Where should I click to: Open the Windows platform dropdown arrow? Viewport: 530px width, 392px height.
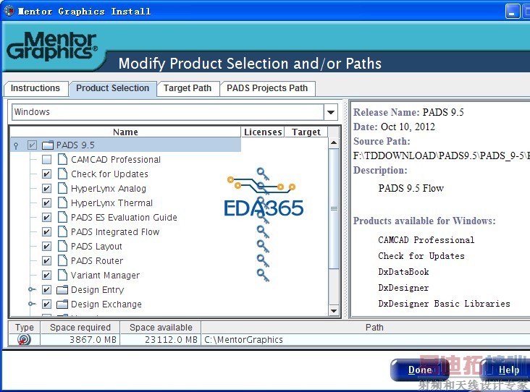pyautogui.click(x=331, y=112)
